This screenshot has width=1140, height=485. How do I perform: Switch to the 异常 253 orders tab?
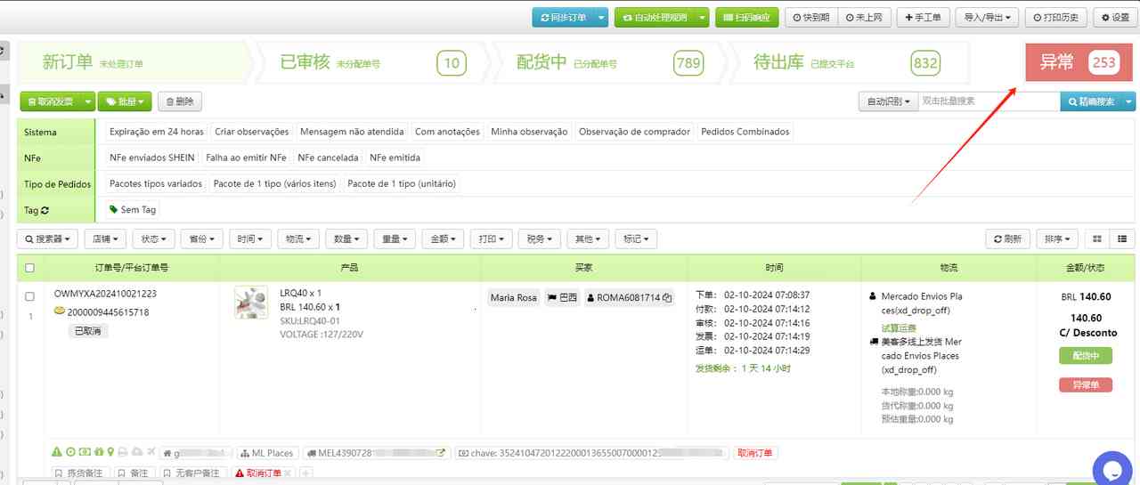coord(1078,62)
